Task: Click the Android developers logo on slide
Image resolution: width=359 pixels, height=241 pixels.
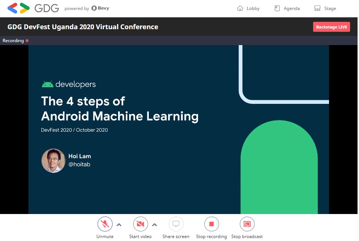Action: click(69, 84)
